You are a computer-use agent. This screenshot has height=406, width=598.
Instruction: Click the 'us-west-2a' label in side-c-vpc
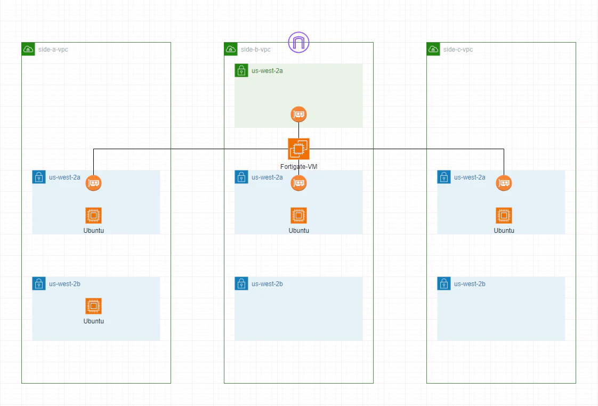(470, 177)
